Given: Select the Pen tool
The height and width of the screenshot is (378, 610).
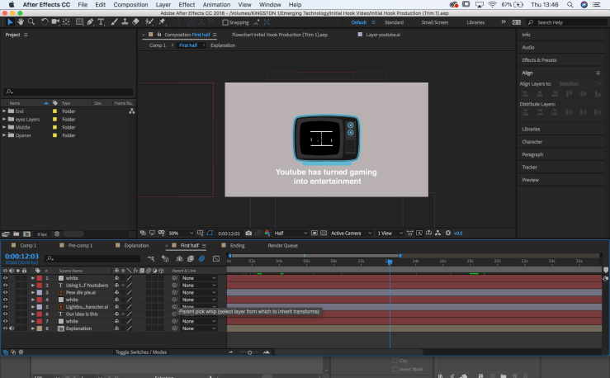Looking at the screenshot, I should 90,22.
